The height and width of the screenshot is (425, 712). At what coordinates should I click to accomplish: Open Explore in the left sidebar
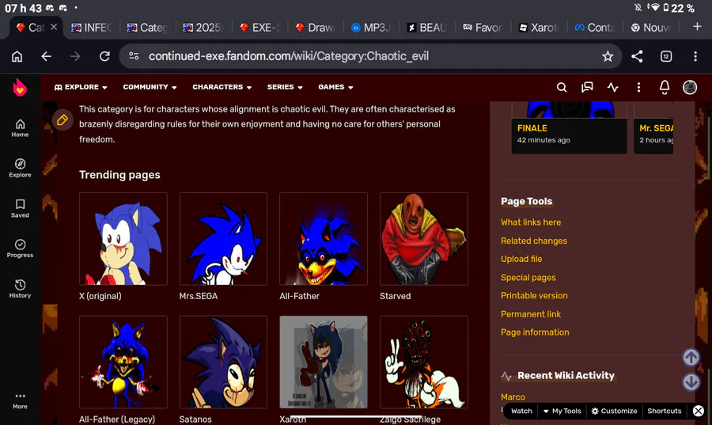[x=20, y=168]
